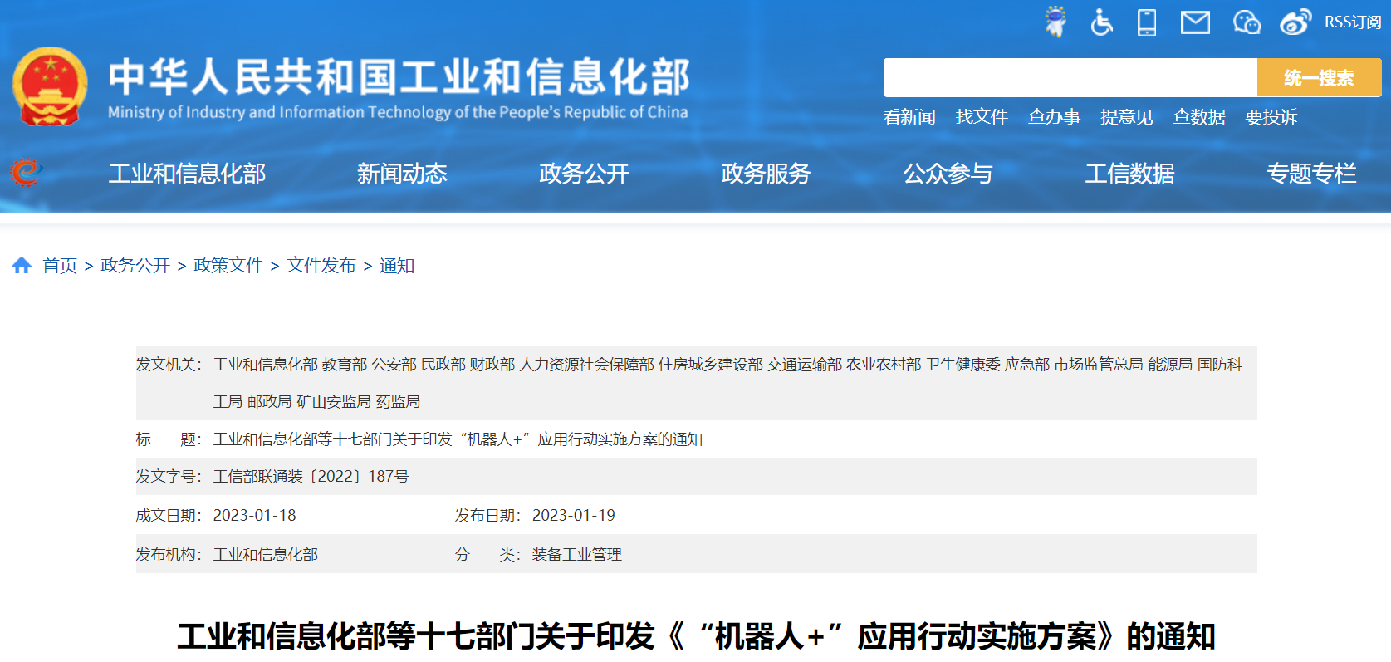Click the 发文机关 list of issuing departments

[727, 383]
